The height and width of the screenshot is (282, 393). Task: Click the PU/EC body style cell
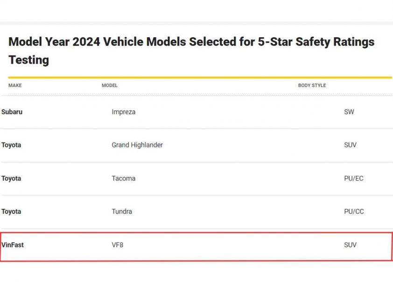353,179
